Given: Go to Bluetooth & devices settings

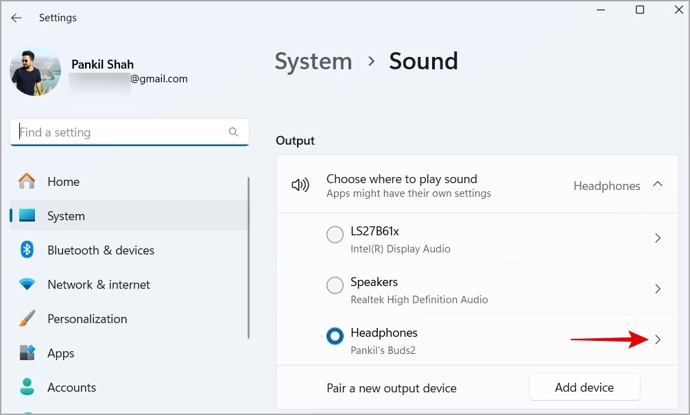Looking at the screenshot, I should [x=100, y=250].
